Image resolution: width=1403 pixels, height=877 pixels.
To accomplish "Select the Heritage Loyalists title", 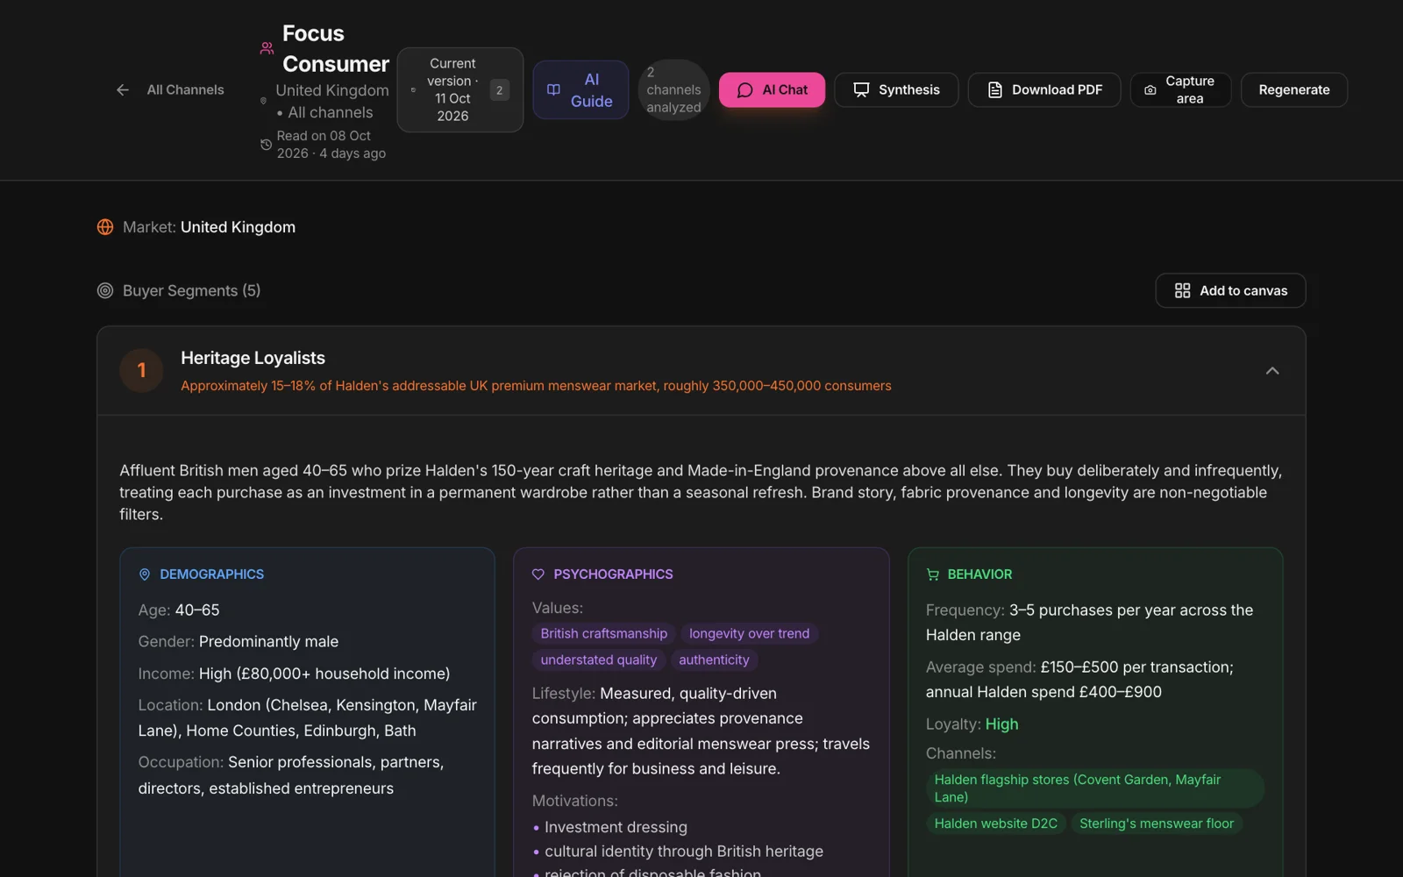I will [253, 358].
